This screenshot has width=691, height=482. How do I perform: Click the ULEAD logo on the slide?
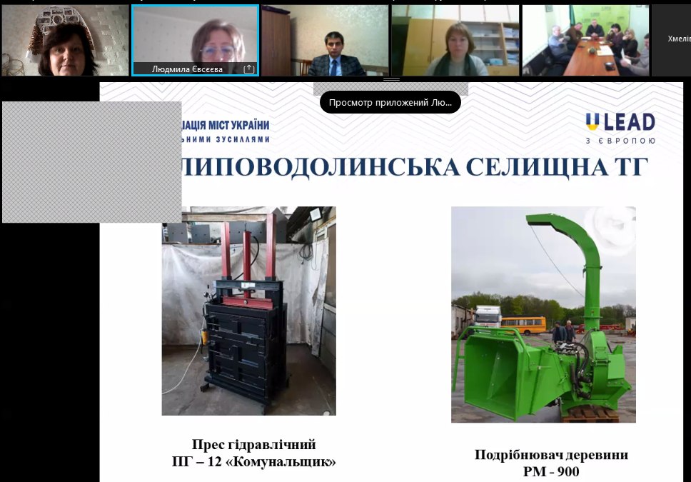pyautogui.click(x=620, y=122)
